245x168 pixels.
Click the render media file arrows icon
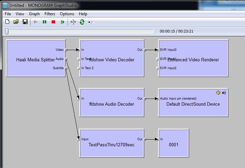[x=73, y=22]
